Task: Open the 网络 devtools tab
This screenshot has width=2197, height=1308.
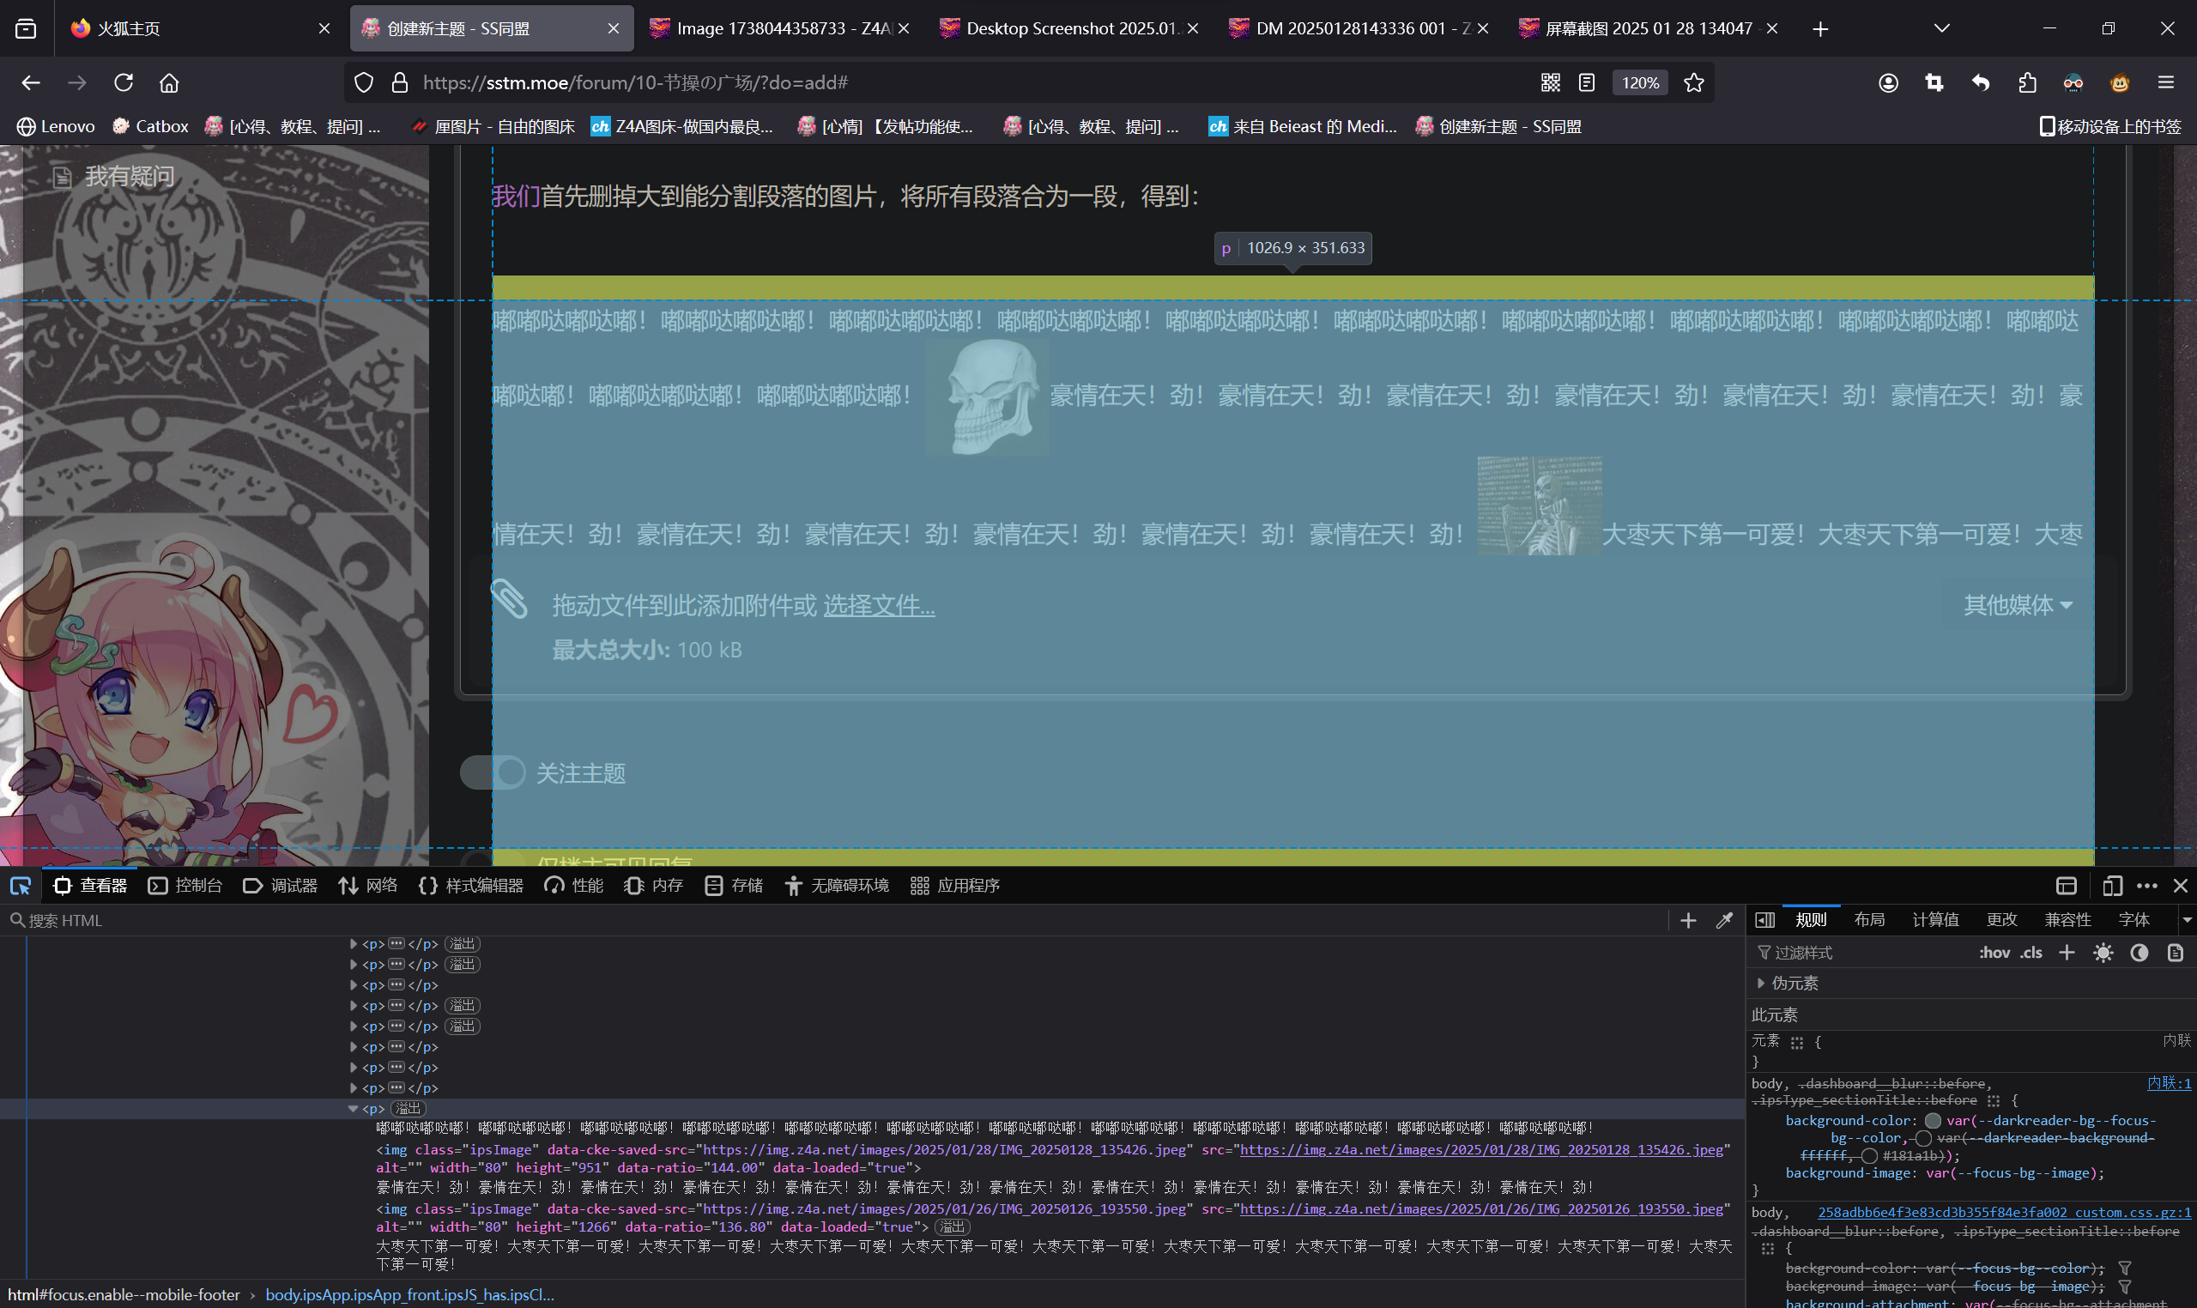Action: 368,885
